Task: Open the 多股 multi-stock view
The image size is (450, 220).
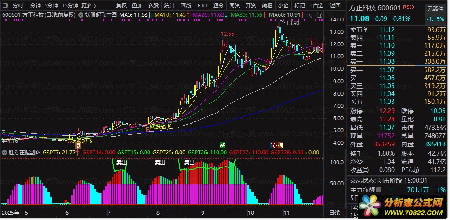Action: point(153,5)
